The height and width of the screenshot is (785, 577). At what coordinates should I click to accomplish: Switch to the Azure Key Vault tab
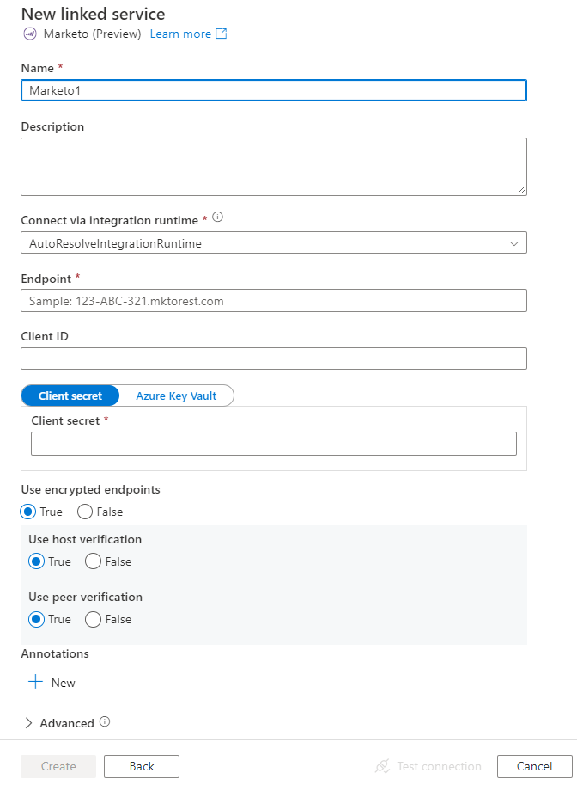coord(176,396)
